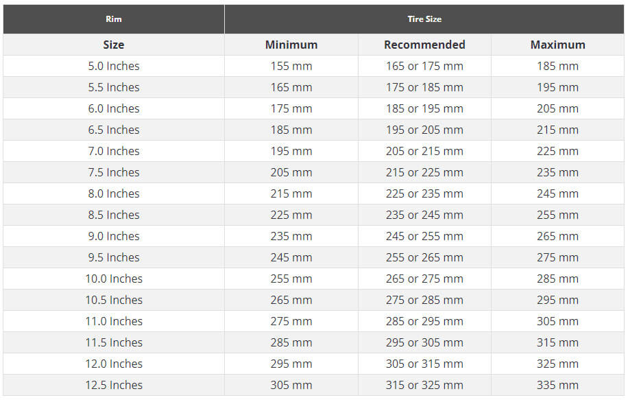Click the Maximum column heading

pos(557,45)
